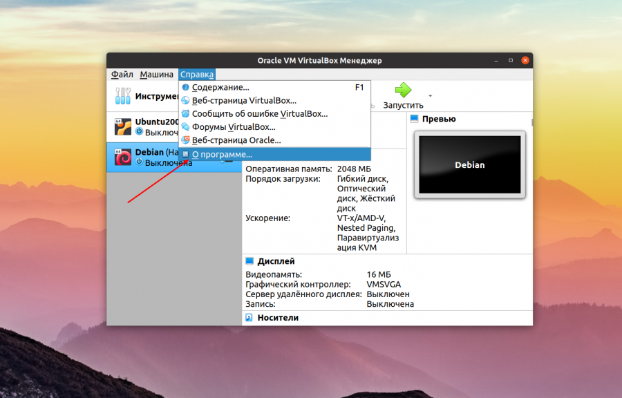Screen dimensions: 622x398
Task: Click the Превью panel monitor icon
Action: click(414, 119)
